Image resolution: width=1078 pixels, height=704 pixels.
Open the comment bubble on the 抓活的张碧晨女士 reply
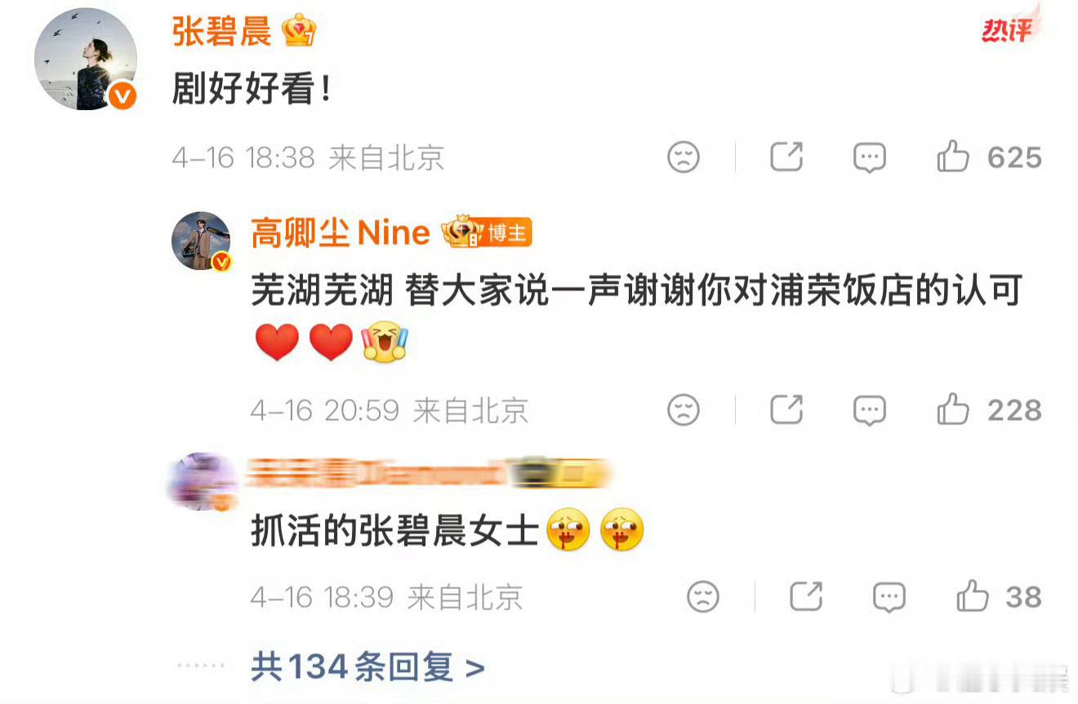889,598
